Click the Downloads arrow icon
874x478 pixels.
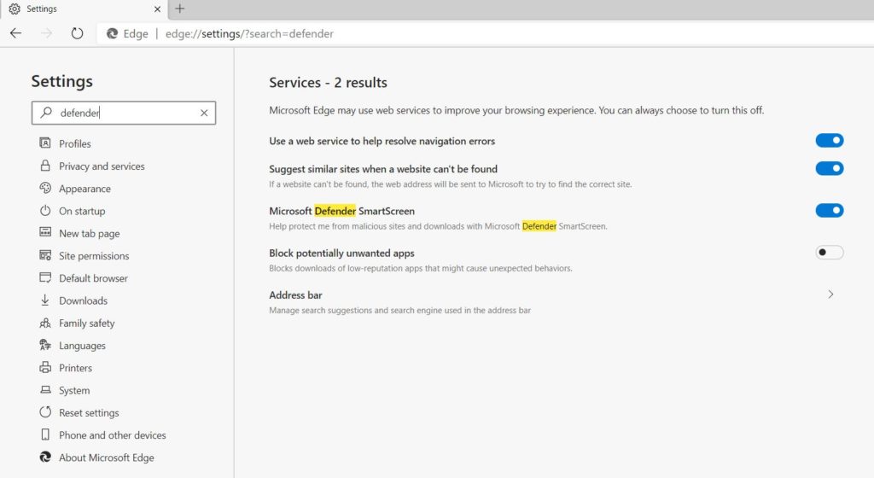tap(45, 300)
